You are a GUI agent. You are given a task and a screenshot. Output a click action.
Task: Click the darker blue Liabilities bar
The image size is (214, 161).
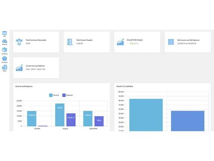[187, 121]
